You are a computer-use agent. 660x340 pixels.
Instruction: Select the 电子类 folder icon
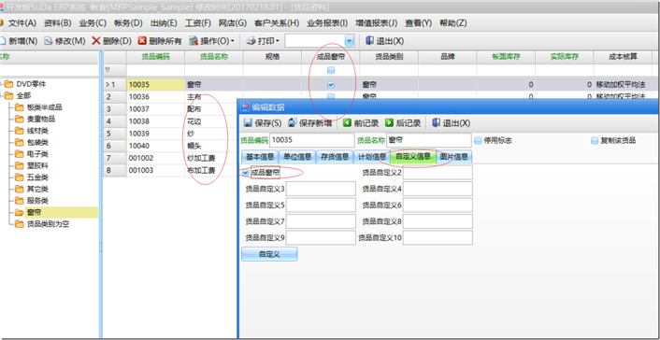pyautogui.click(x=20, y=154)
